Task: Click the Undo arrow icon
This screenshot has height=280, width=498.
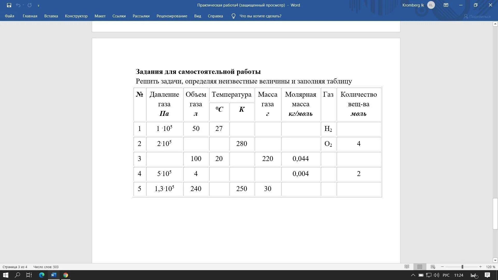Action: click(18, 5)
